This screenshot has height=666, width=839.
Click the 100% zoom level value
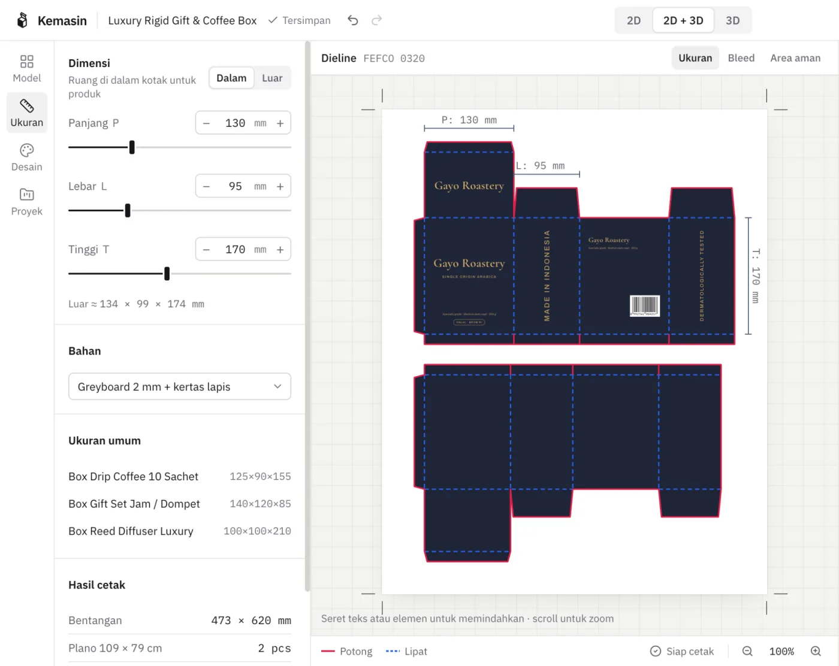[x=781, y=651]
